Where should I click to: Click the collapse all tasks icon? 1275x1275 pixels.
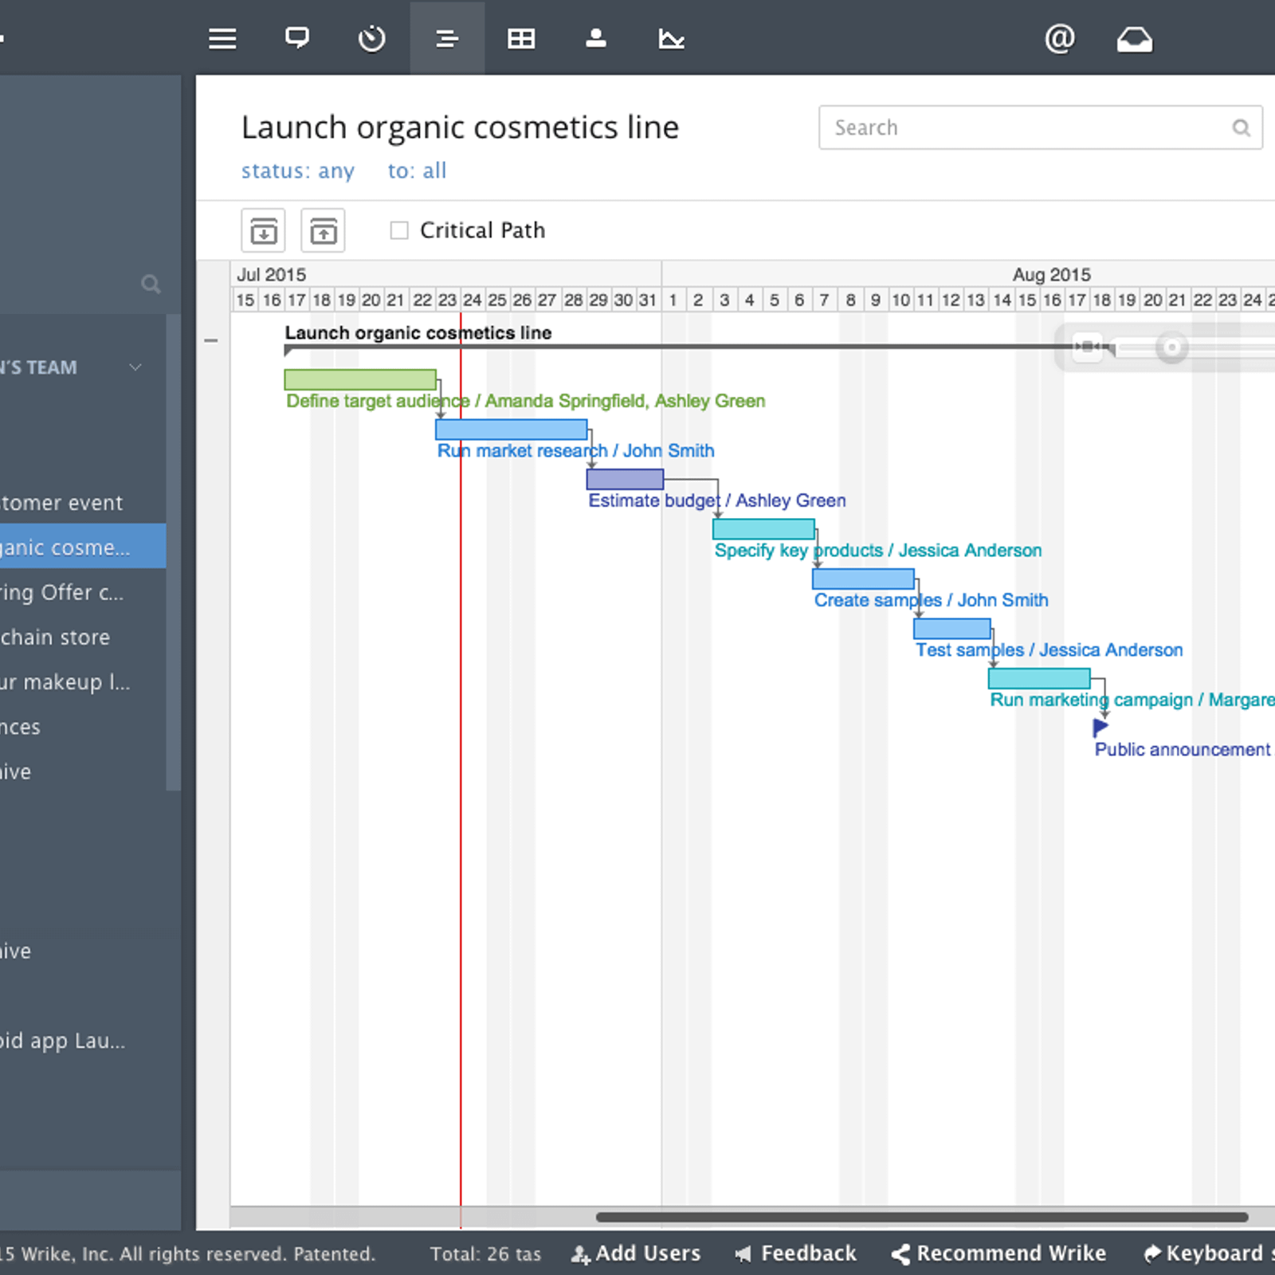coord(323,230)
